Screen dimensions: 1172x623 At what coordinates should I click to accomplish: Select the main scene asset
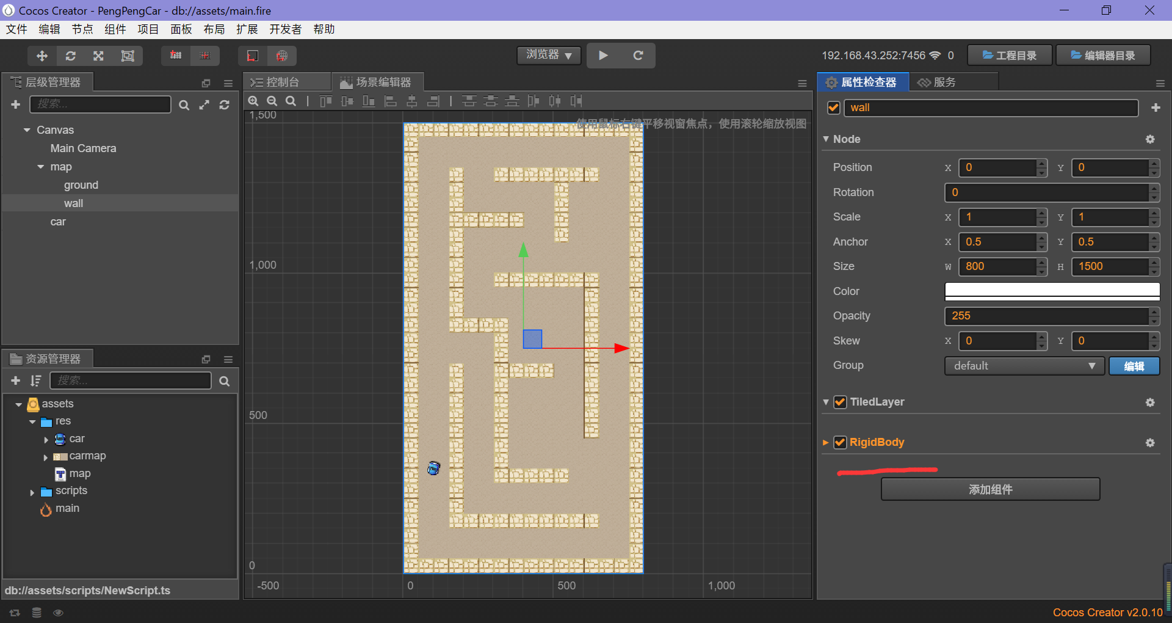click(x=67, y=508)
